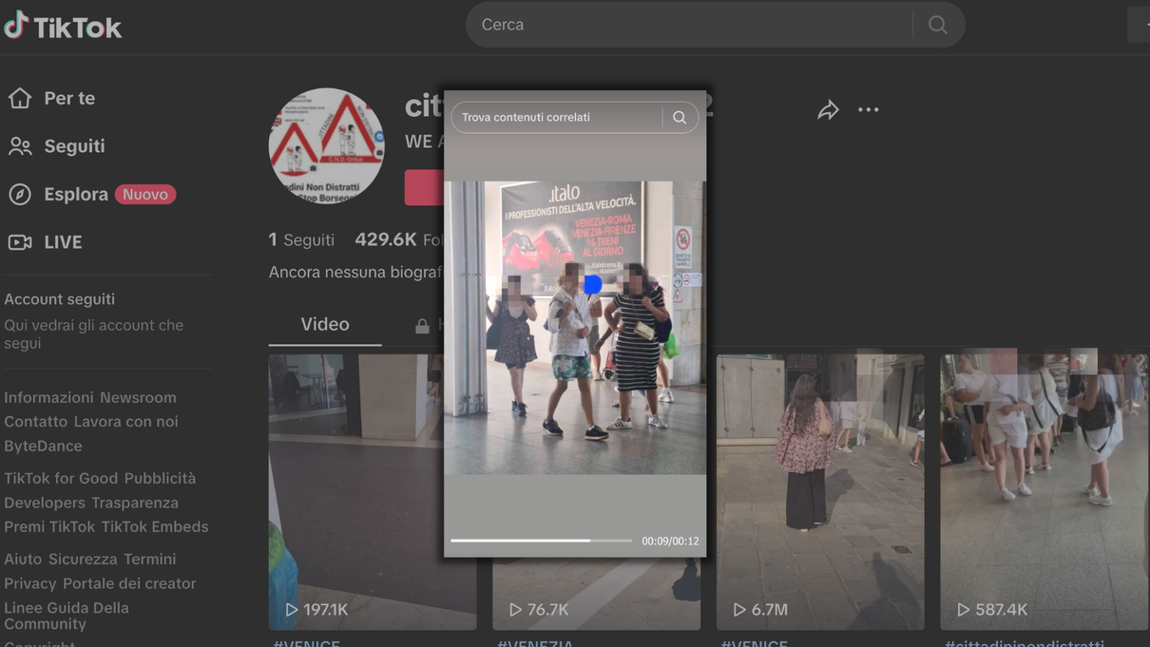The image size is (1150, 647).
Task: Click the people icon beside Seguiti
Action: point(20,146)
